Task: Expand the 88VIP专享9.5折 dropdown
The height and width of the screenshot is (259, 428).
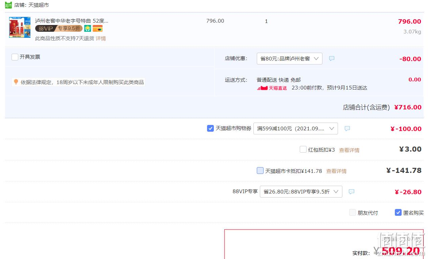Action: coord(301,191)
